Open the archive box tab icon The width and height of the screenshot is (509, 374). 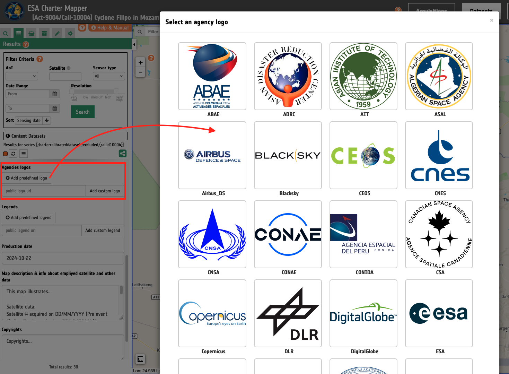[x=44, y=34]
